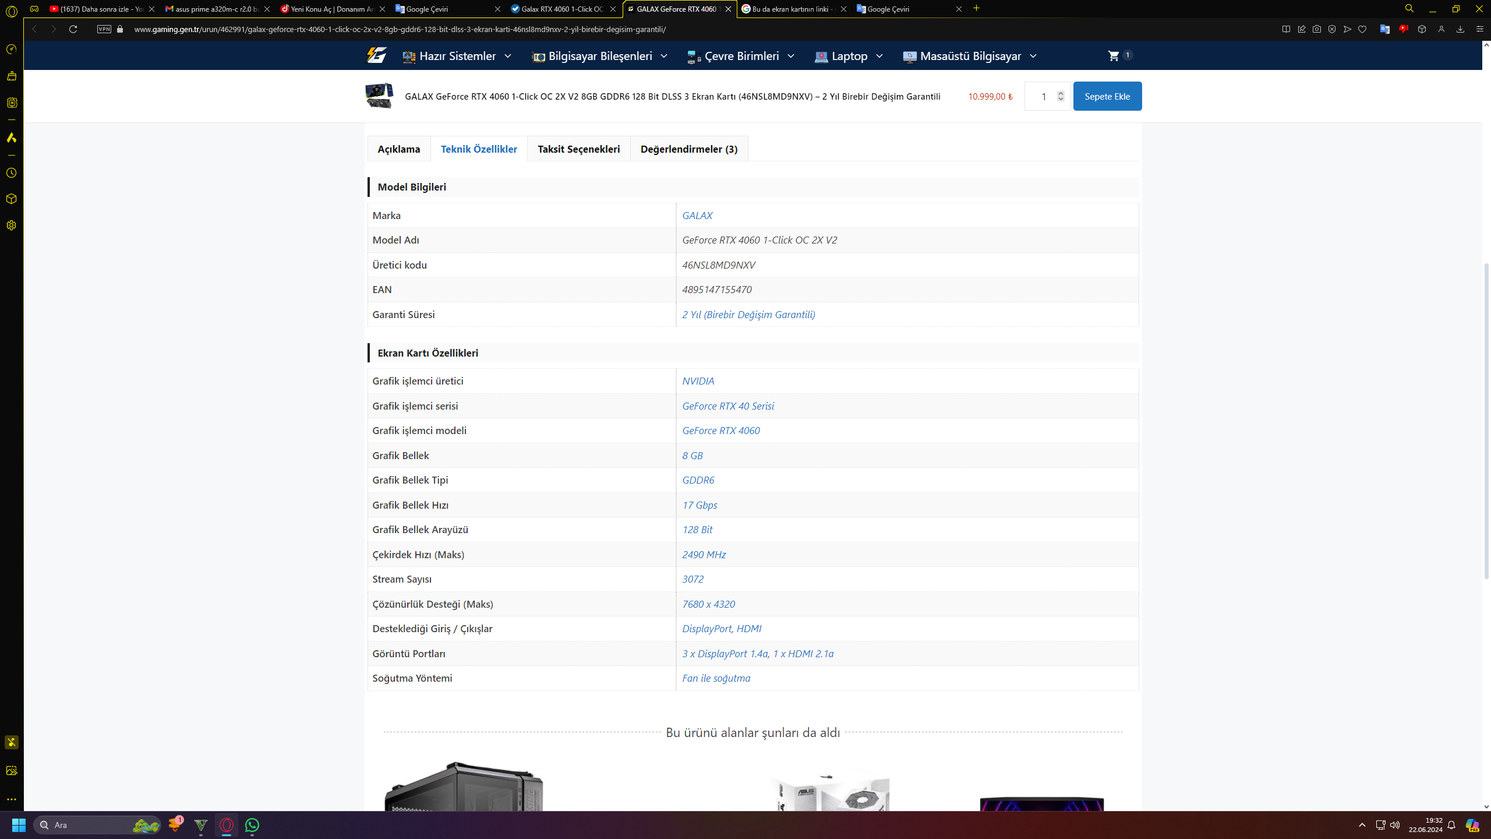Switch to the YouTube Daha sonra izle tab
Viewport: 1491px width, 839px height.
tap(97, 9)
